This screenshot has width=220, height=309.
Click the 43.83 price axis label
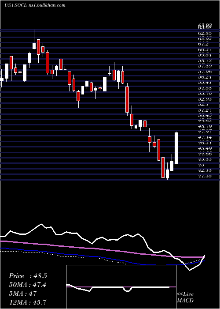[x=205, y=159]
